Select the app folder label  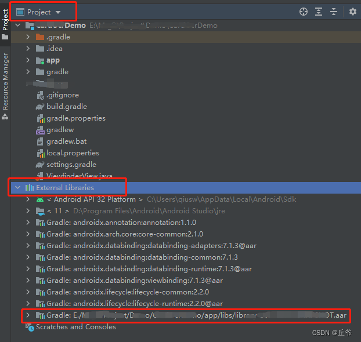point(53,60)
